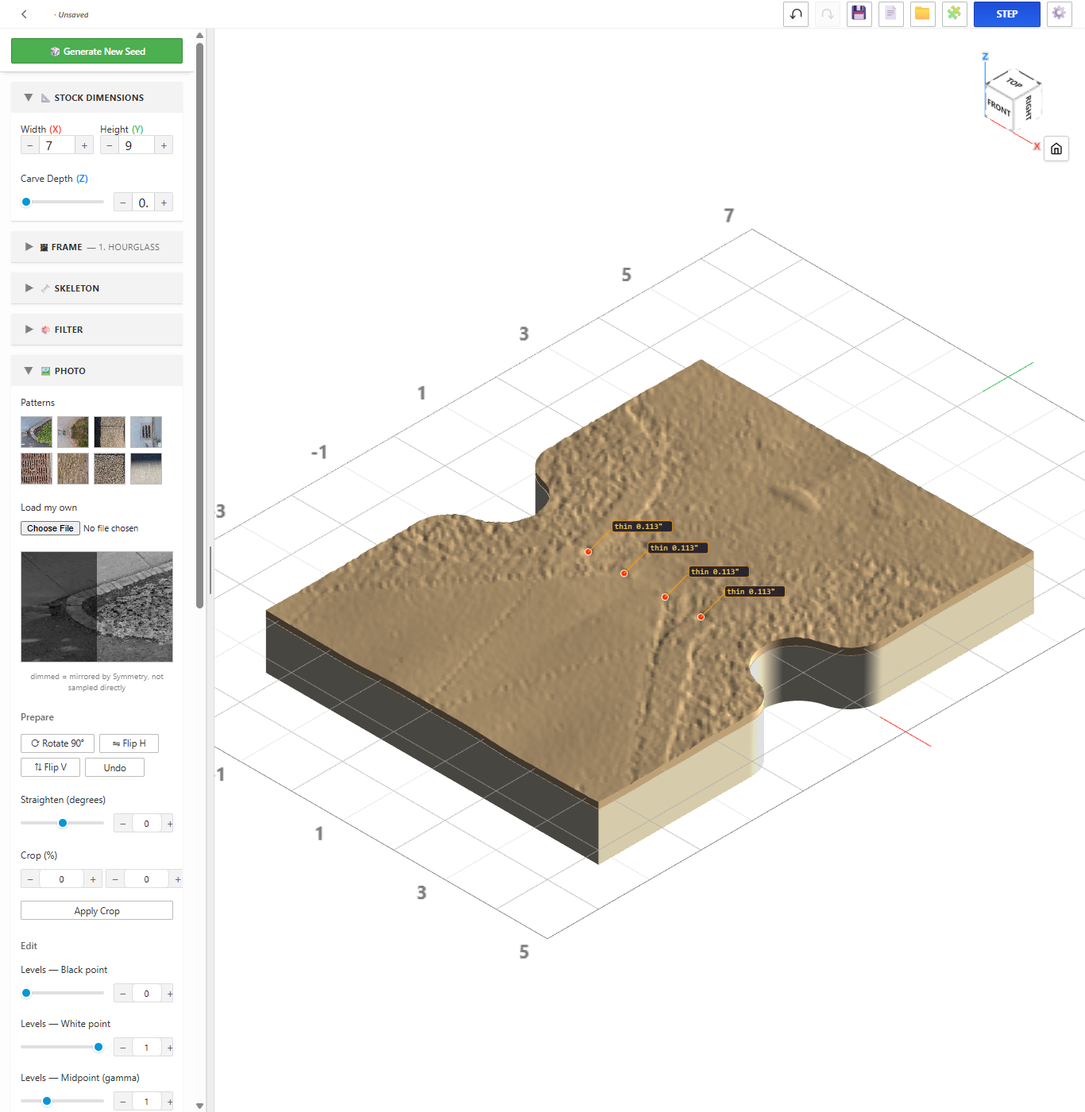Select the red brick grid pattern thumbnail

pyautogui.click(x=37, y=469)
